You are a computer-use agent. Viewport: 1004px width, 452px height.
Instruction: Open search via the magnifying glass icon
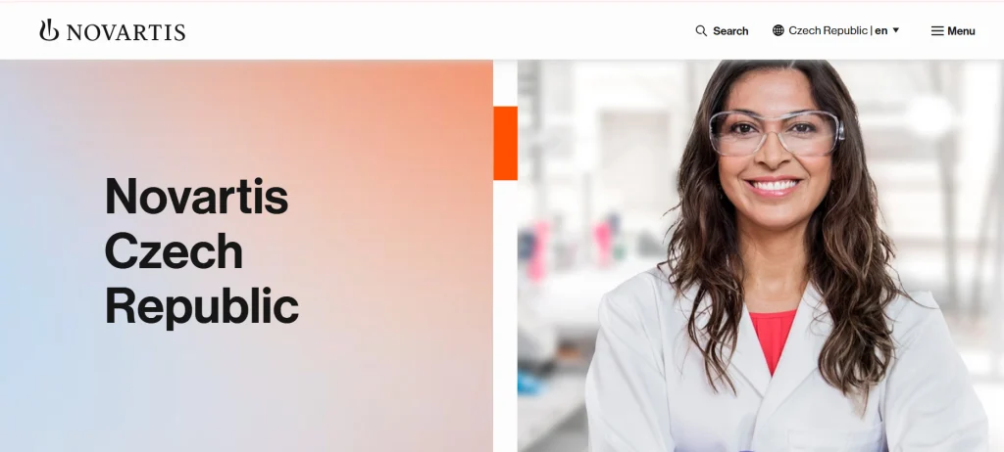point(701,30)
